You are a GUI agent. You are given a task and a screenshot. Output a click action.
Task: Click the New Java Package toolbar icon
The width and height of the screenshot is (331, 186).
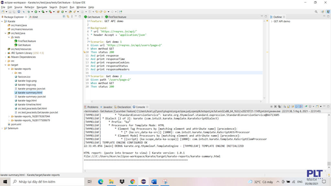coord(58,12)
